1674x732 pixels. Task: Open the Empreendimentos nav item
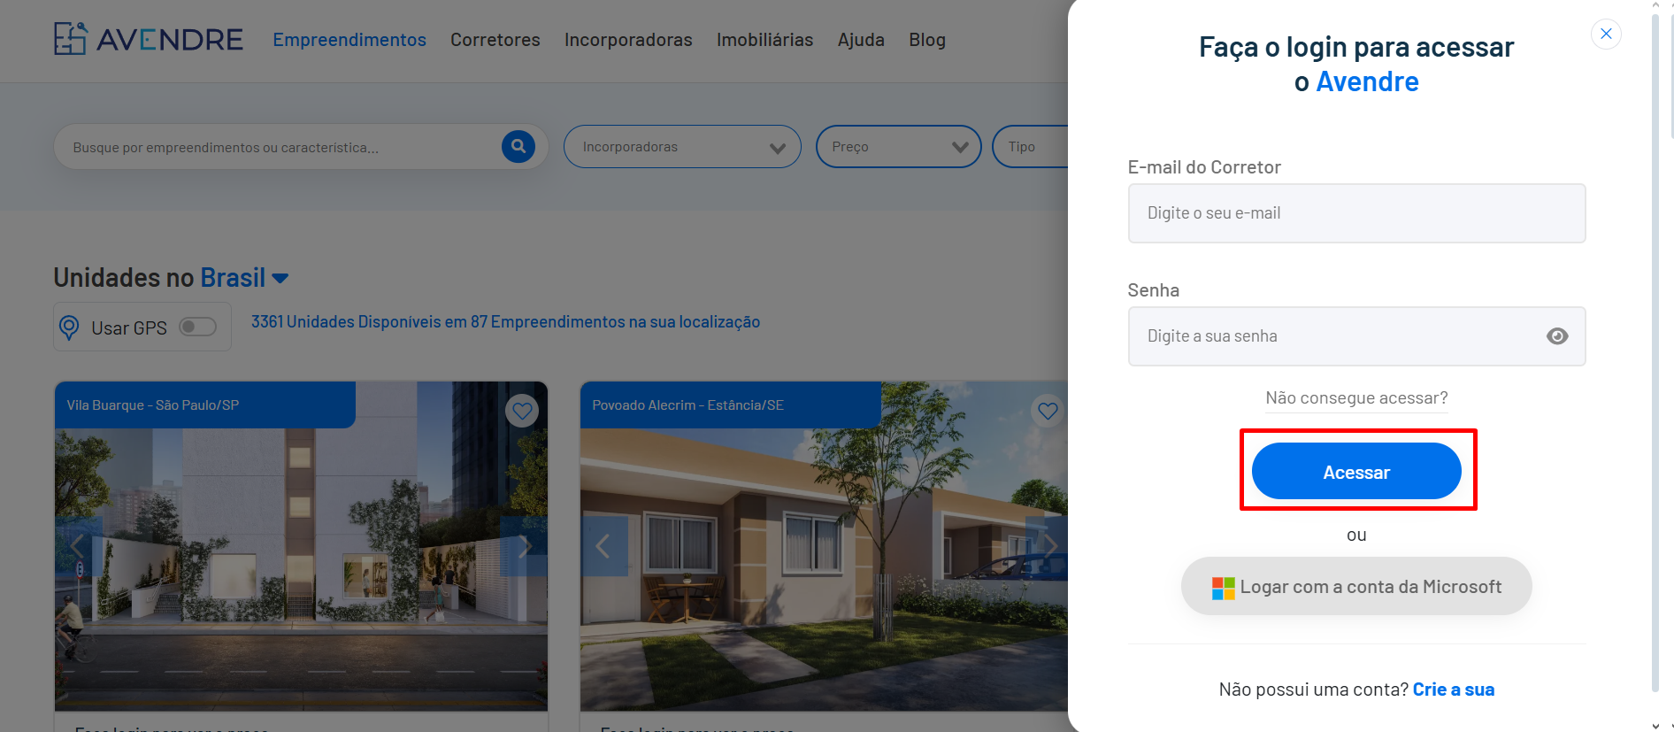click(x=349, y=40)
